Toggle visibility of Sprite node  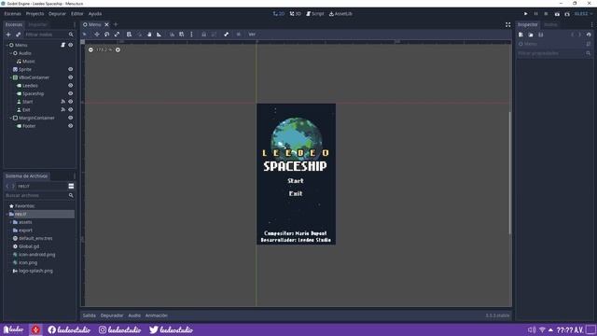[71, 69]
